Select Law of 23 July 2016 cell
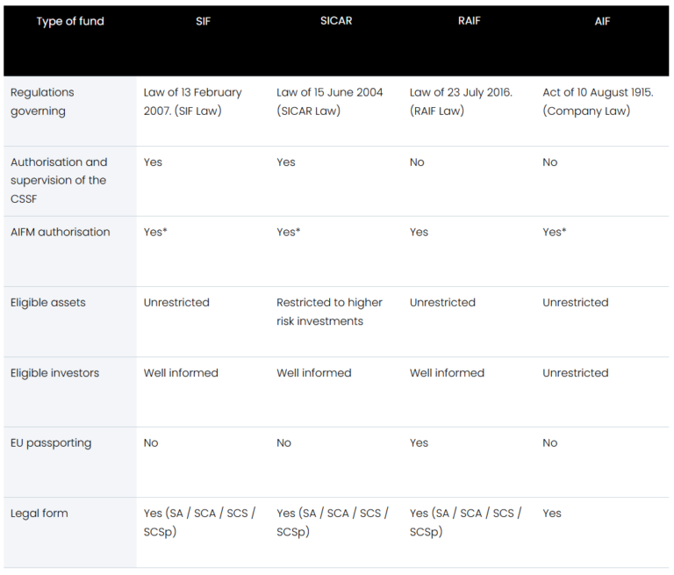This screenshot has width=674, height=575. [461, 102]
